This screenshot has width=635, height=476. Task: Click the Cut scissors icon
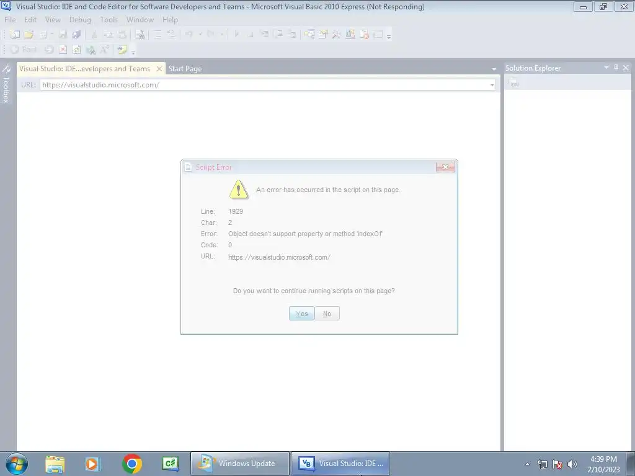(94, 35)
